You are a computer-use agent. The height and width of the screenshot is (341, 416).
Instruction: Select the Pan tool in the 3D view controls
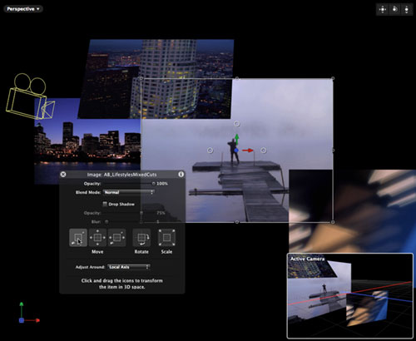[x=383, y=9]
